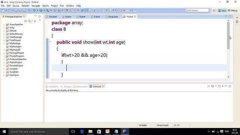Expand the AcessSpecifier project
Viewport: 240px width, 135px height.
click(4, 24)
